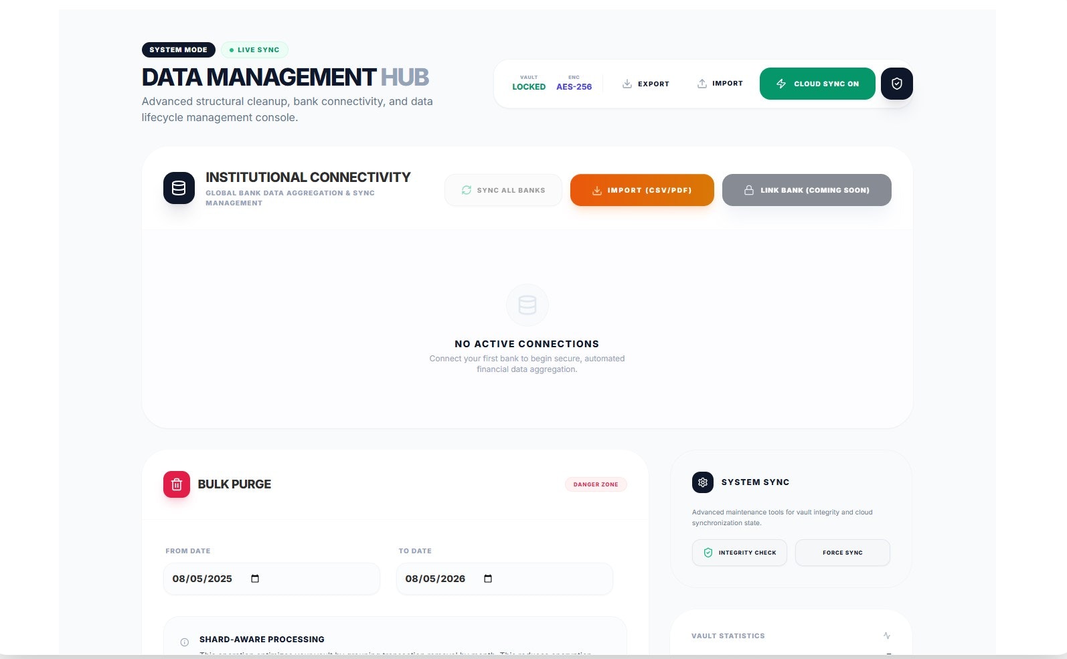Screen dimensions: 1067x659
Task: Click the System Mode badge
Action: pyautogui.click(x=179, y=50)
